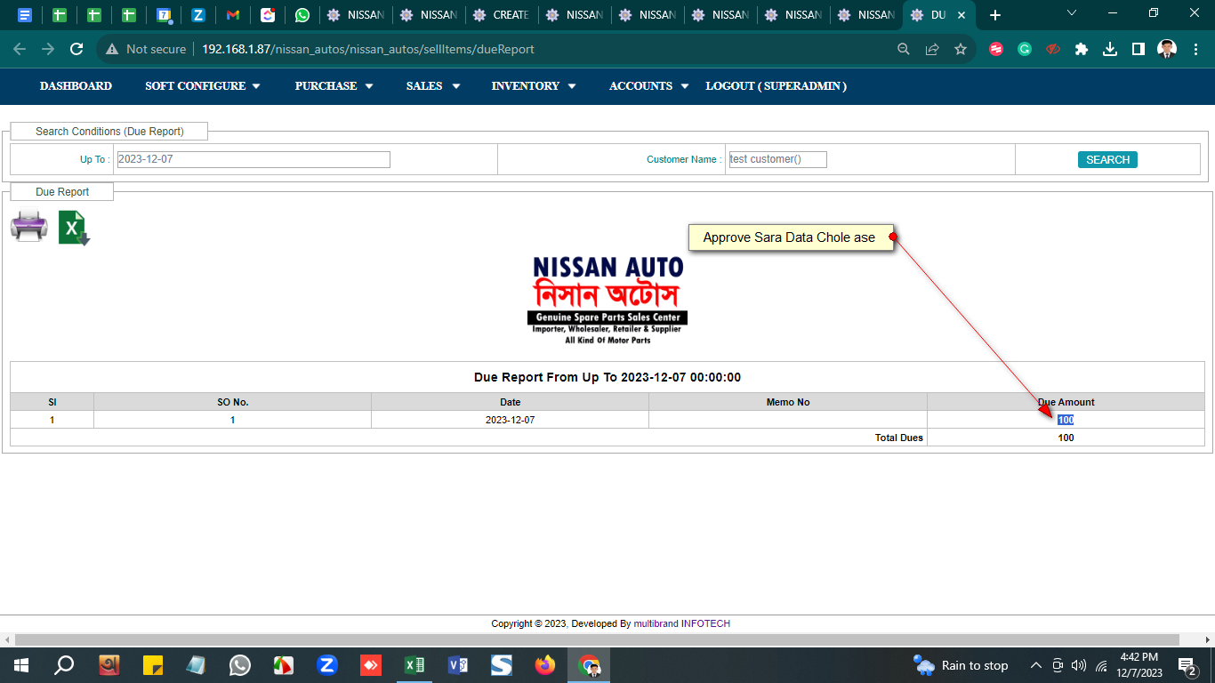Open Firefox from the taskbar
This screenshot has width=1215, height=683.
tap(545, 665)
